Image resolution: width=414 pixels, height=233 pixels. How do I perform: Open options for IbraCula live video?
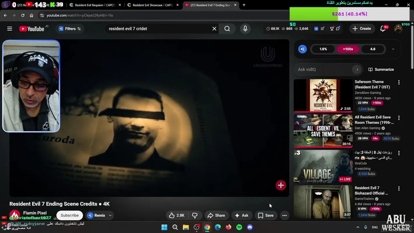click(399, 153)
